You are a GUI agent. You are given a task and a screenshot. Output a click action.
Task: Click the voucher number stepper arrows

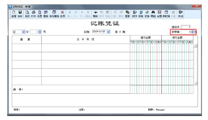coord(40,32)
